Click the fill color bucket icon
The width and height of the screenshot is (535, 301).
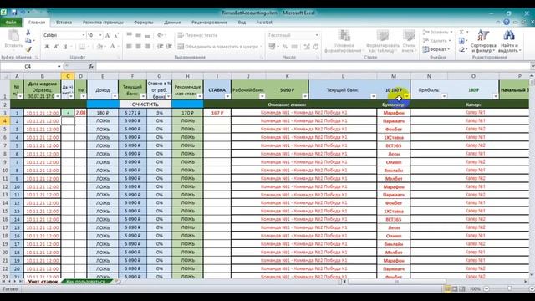(x=99, y=47)
